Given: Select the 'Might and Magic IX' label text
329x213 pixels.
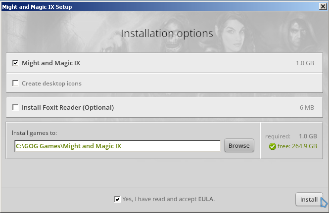Looking at the screenshot, I should point(51,63).
